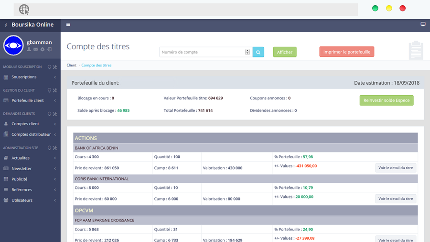View title detail for Bank of Africa Benin

[x=396, y=168]
